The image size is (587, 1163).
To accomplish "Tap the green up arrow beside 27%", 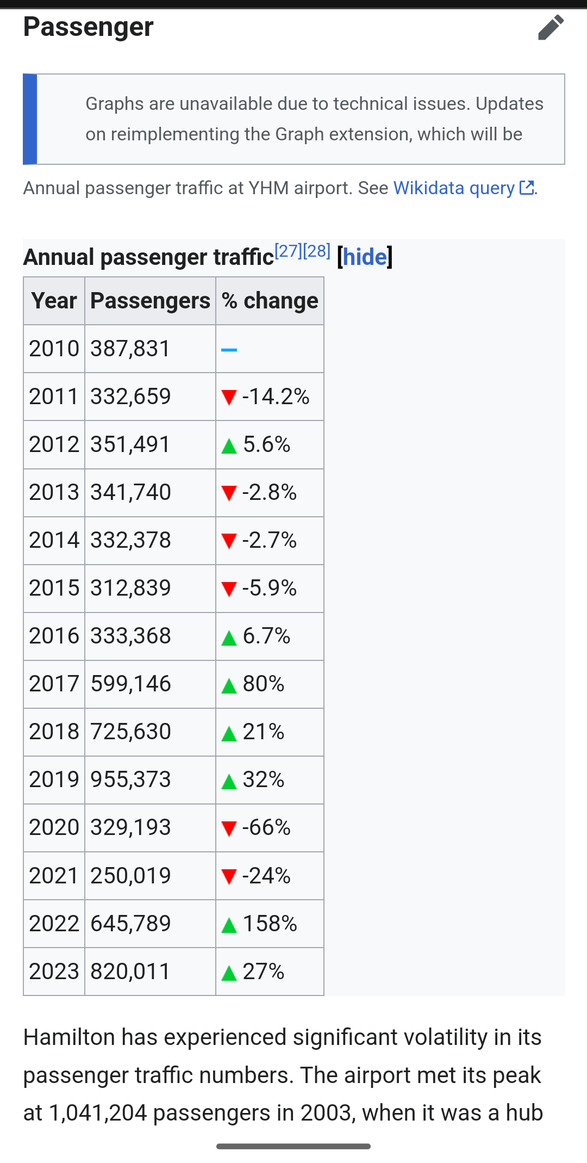I will click(229, 973).
